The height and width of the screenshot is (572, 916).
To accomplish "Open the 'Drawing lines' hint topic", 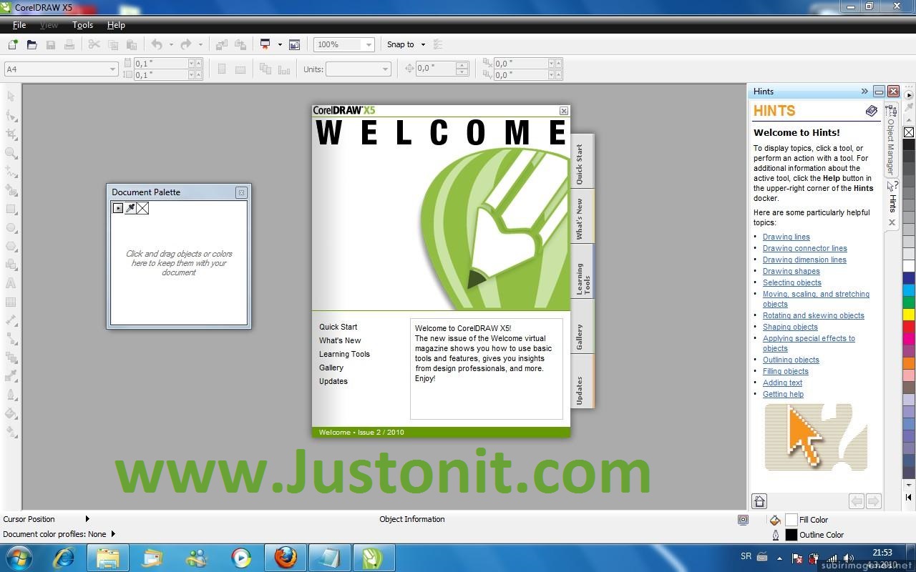I will click(786, 237).
